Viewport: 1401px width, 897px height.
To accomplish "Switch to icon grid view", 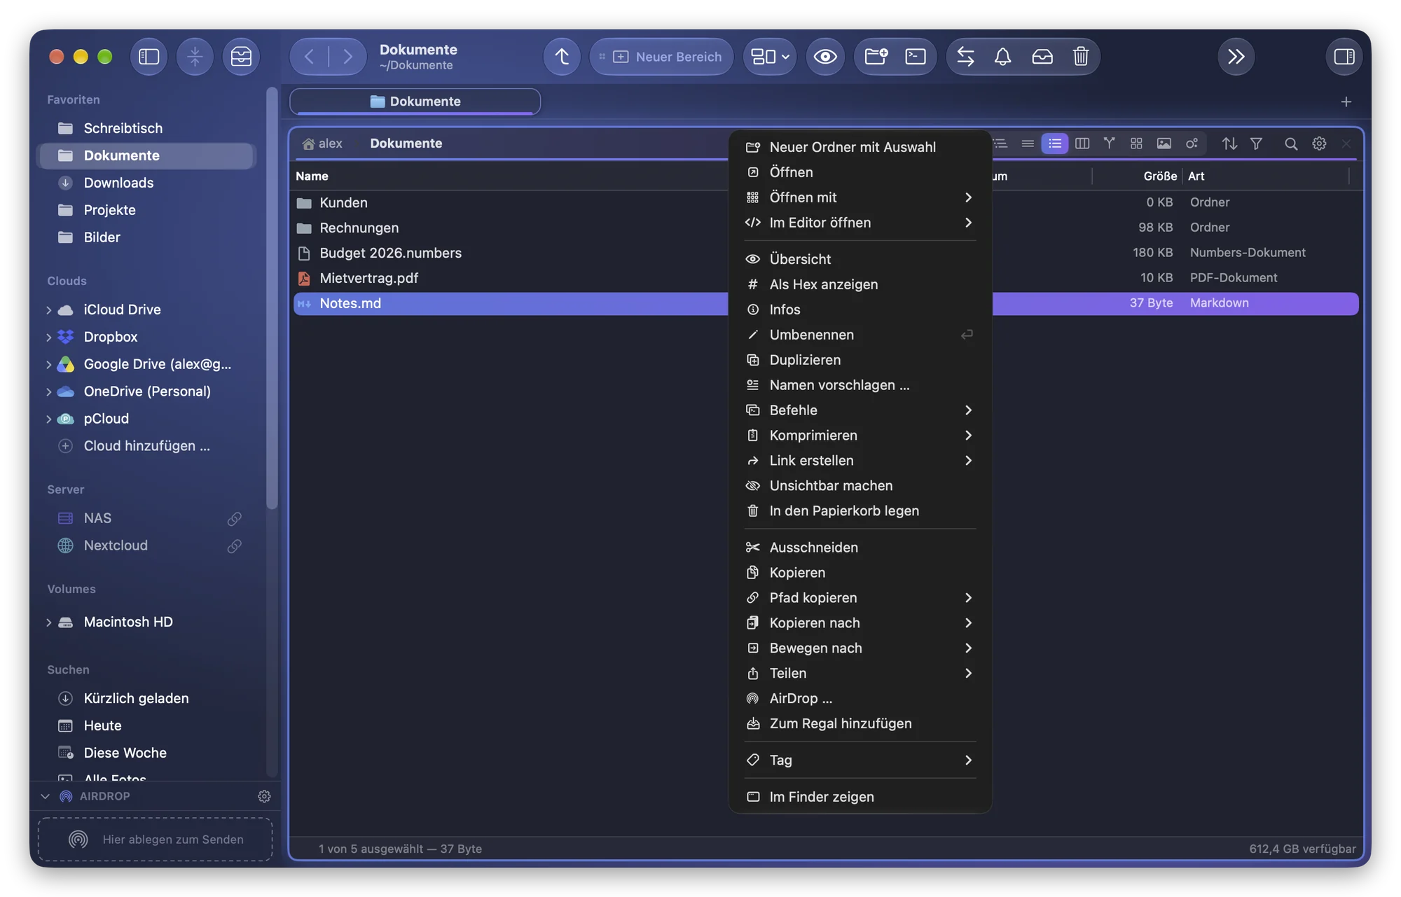I will pos(1136,144).
